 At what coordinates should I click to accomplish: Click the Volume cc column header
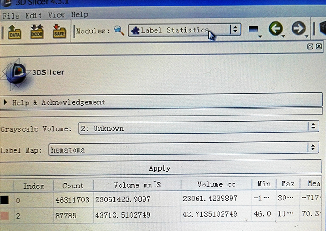217,184
